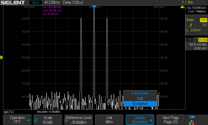Click the blue trigger position marker at top
208x125 pixels.
click(x=94, y=6)
